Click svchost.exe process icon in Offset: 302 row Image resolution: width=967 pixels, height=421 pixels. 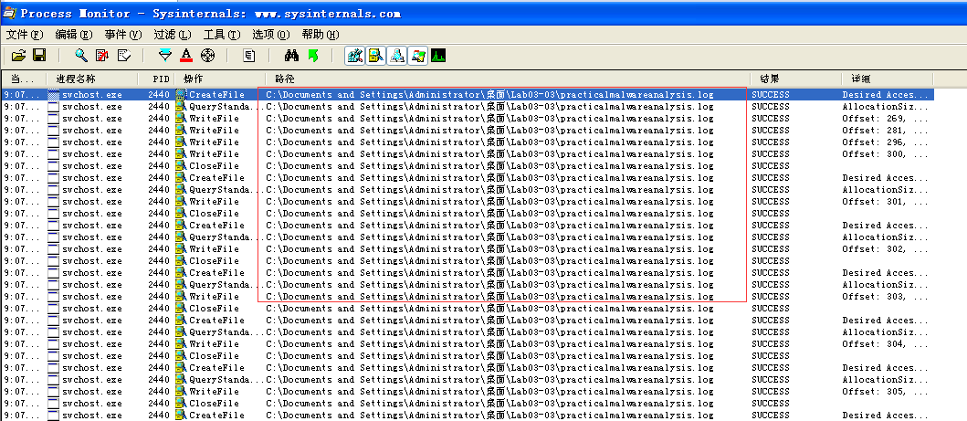pyautogui.click(x=54, y=249)
